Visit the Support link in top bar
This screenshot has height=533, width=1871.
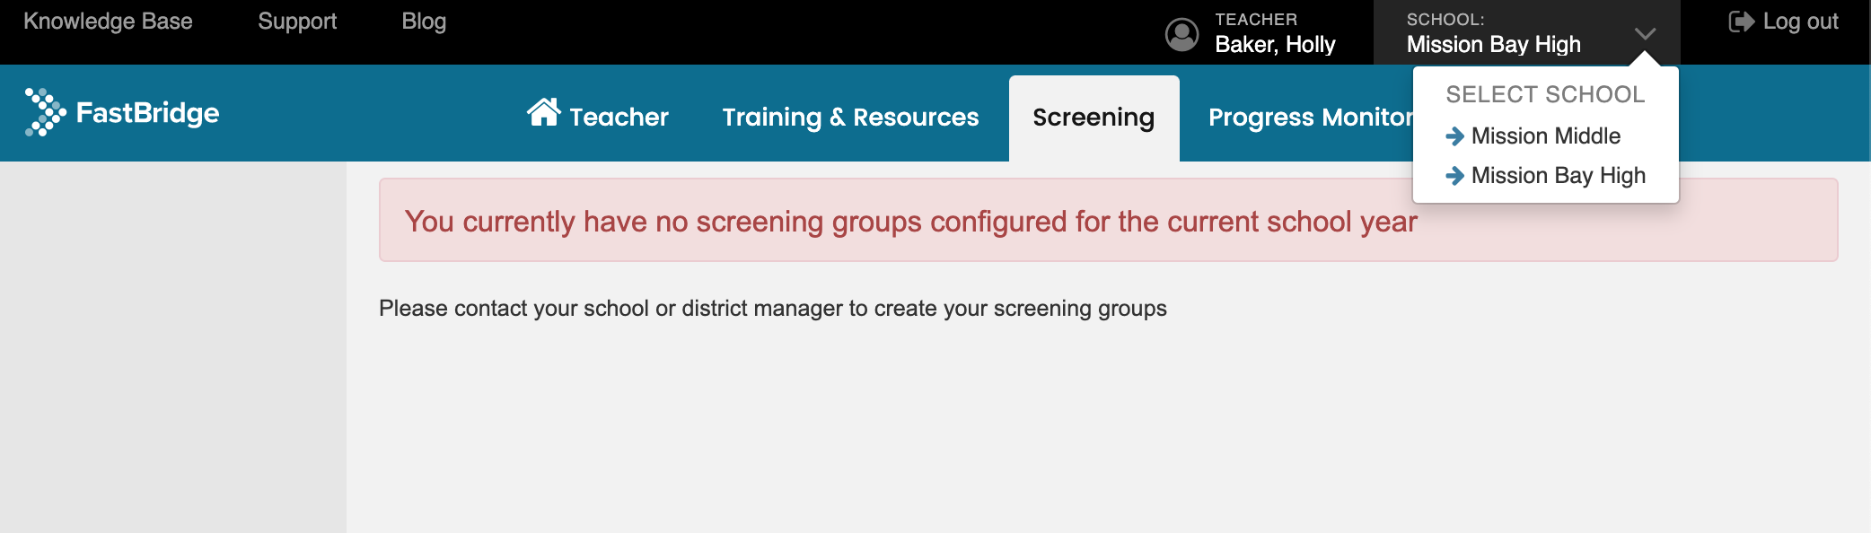click(297, 22)
